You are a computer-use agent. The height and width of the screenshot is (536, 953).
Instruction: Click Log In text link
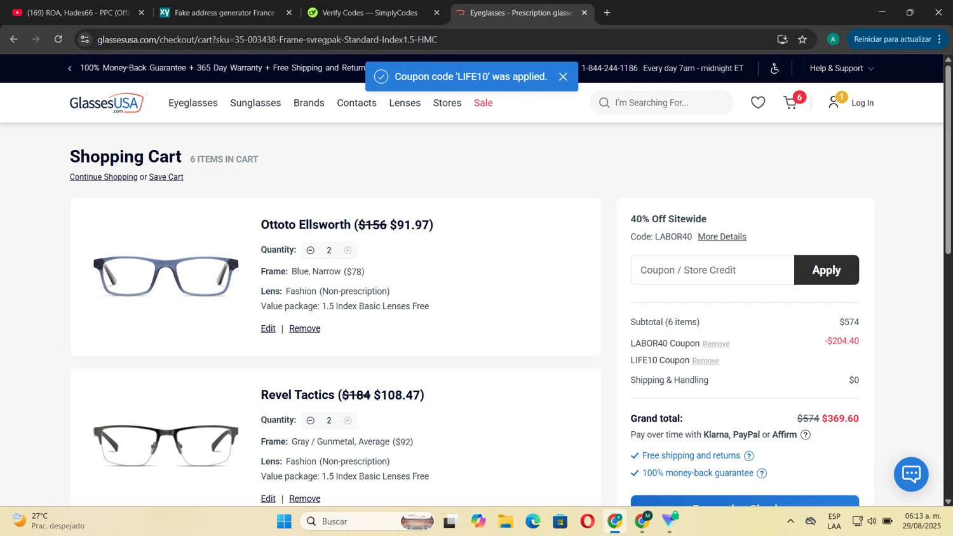pos(862,103)
